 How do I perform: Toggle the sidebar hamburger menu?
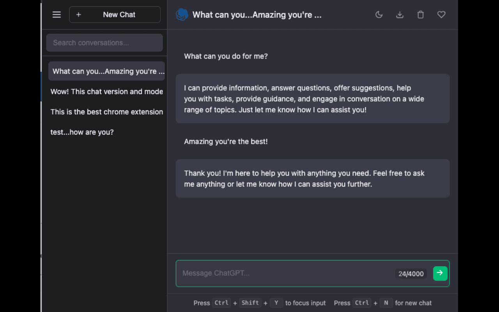(x=57, y=15)
